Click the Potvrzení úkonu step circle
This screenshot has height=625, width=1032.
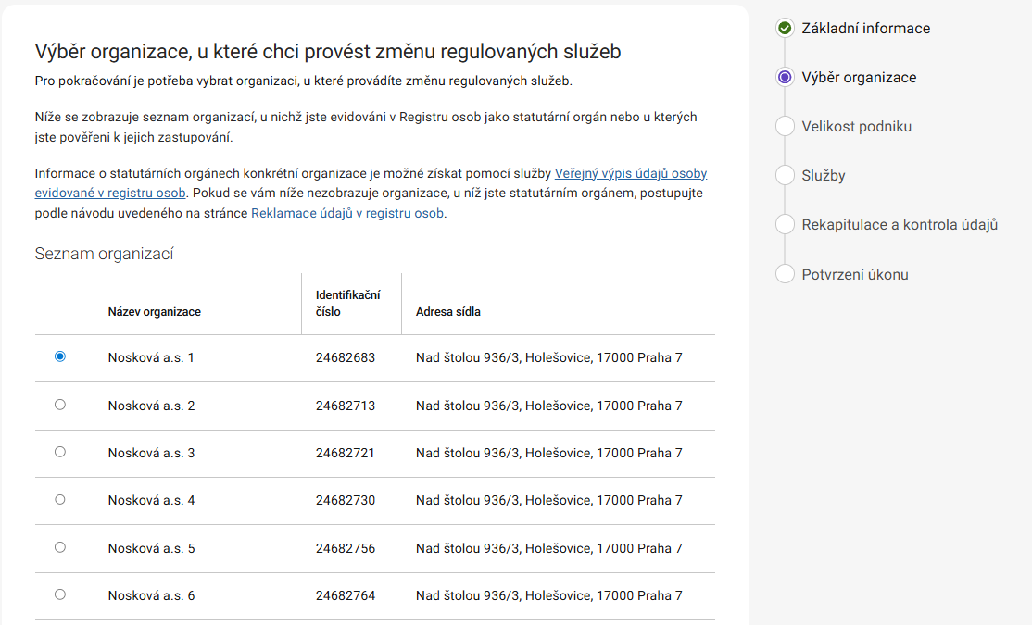[x=785, y=274]
